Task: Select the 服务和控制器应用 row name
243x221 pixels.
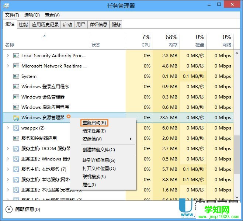Action: click(x=39, y=138)
